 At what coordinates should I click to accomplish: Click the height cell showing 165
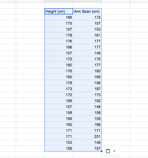pos(59,77)
